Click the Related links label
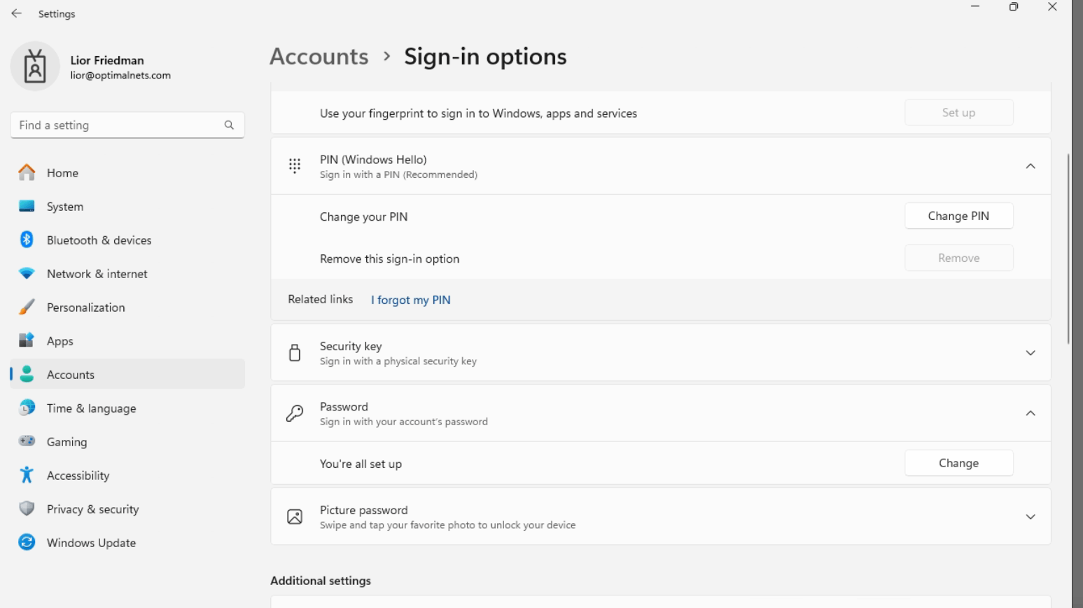Viewport: 1083px width, 608px height. [321, 299]
